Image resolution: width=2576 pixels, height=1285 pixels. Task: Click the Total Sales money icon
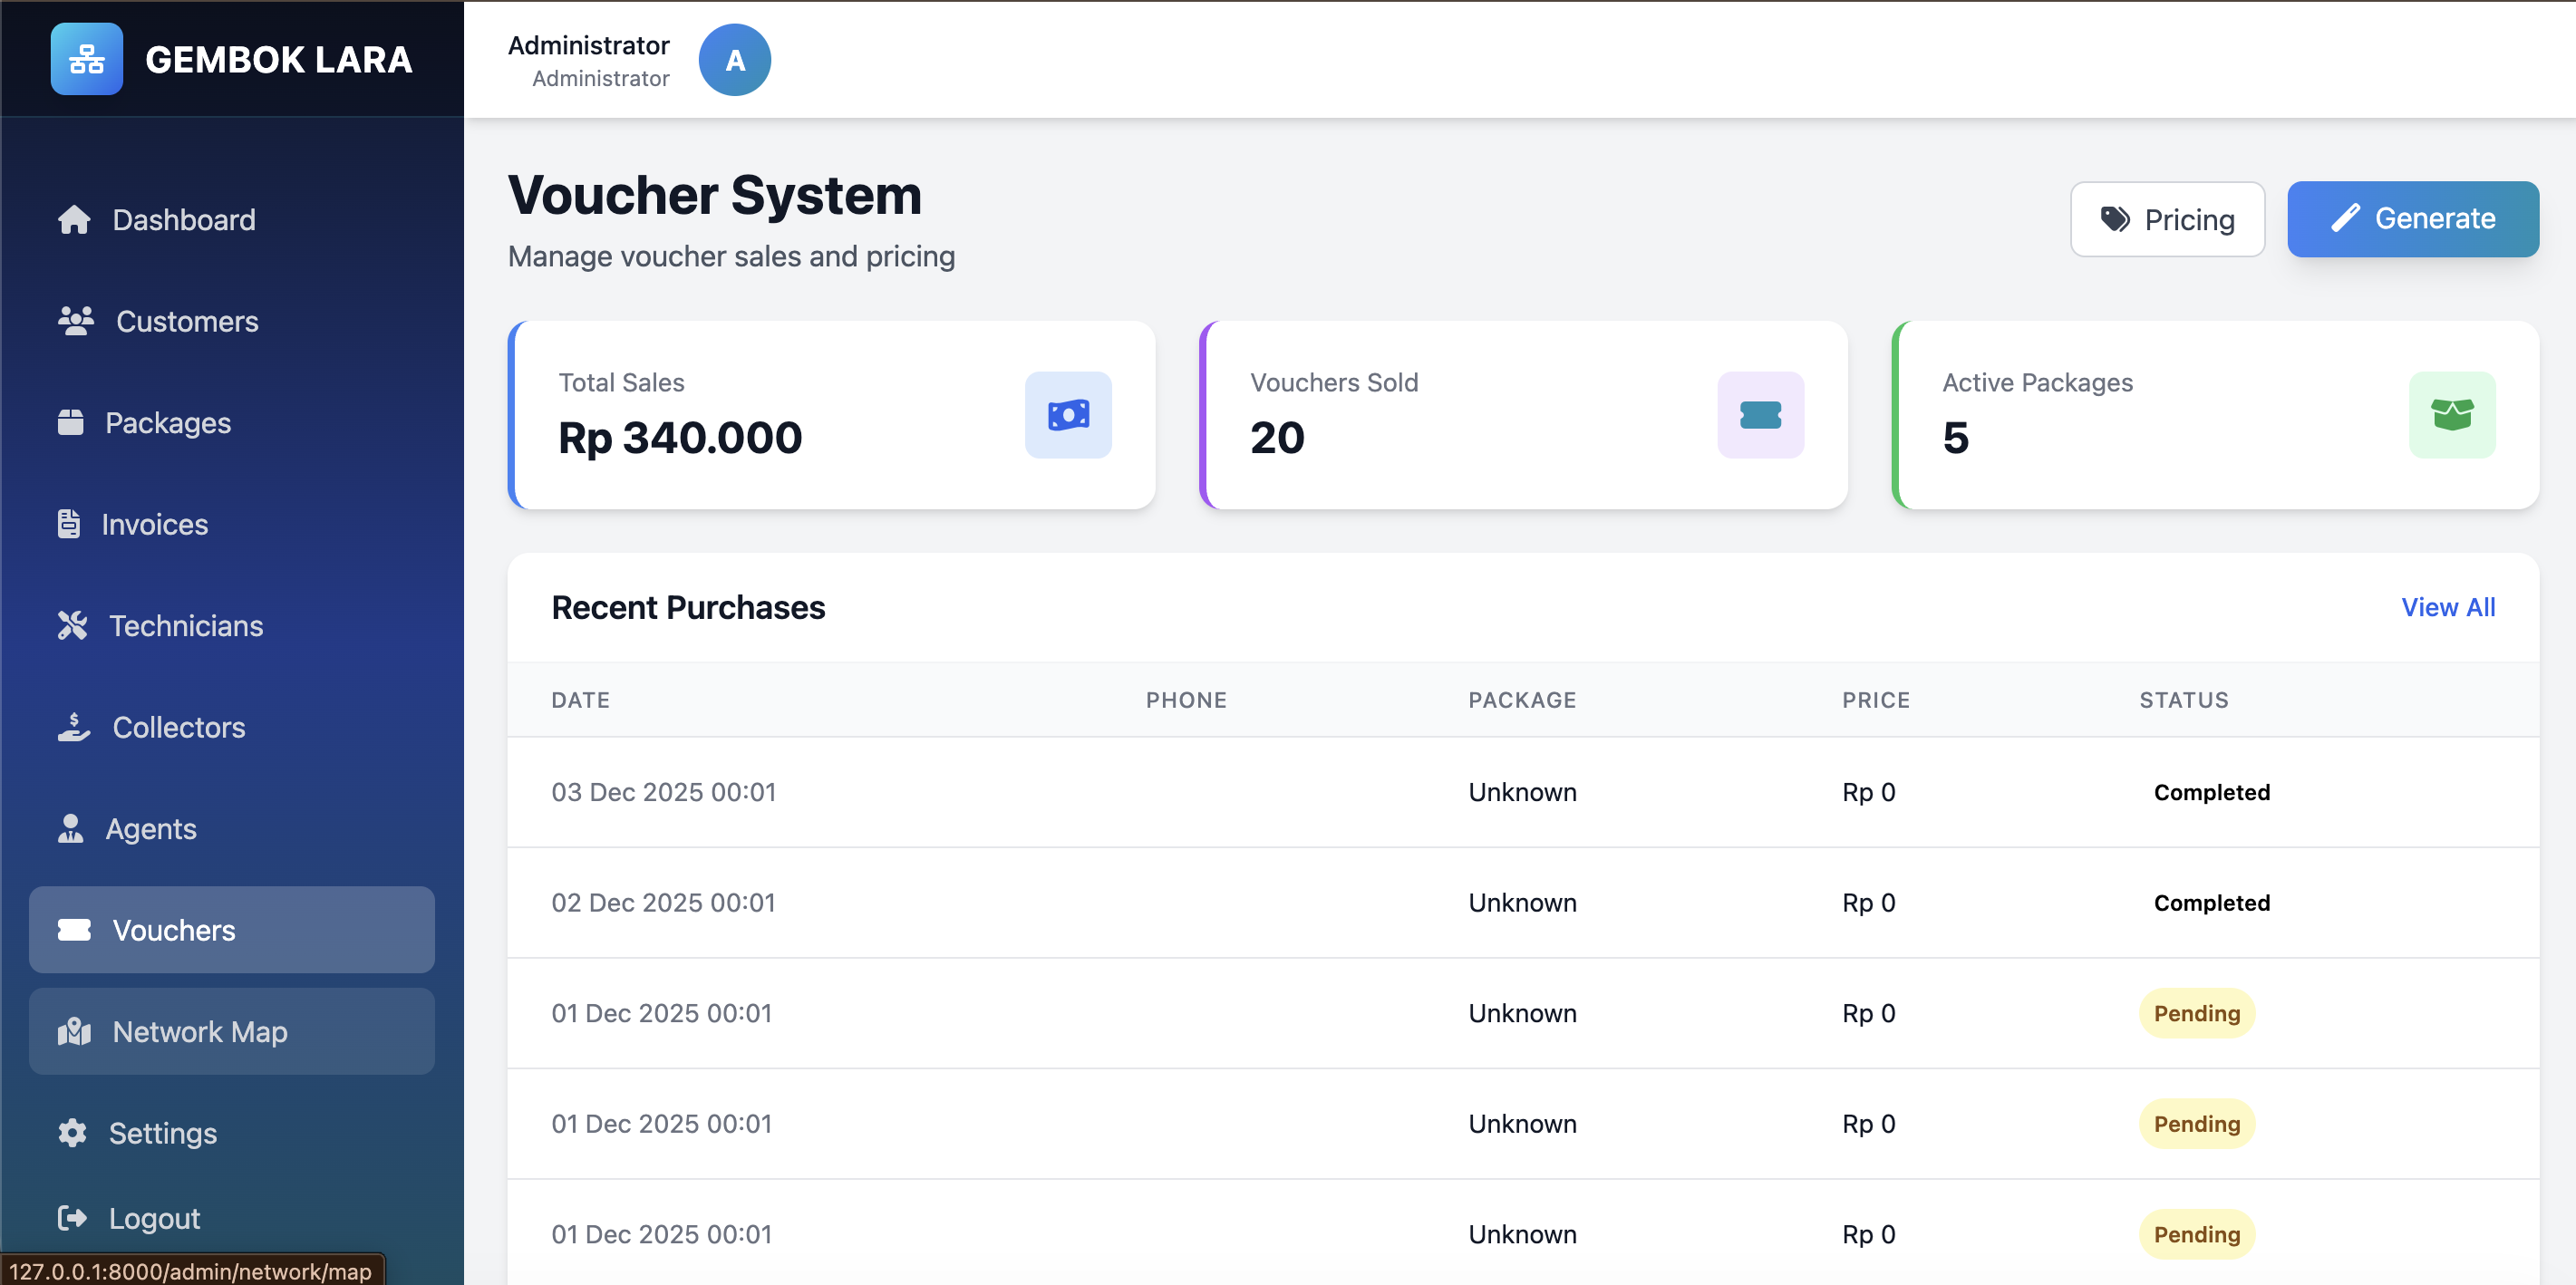(x=1068, y=415)
